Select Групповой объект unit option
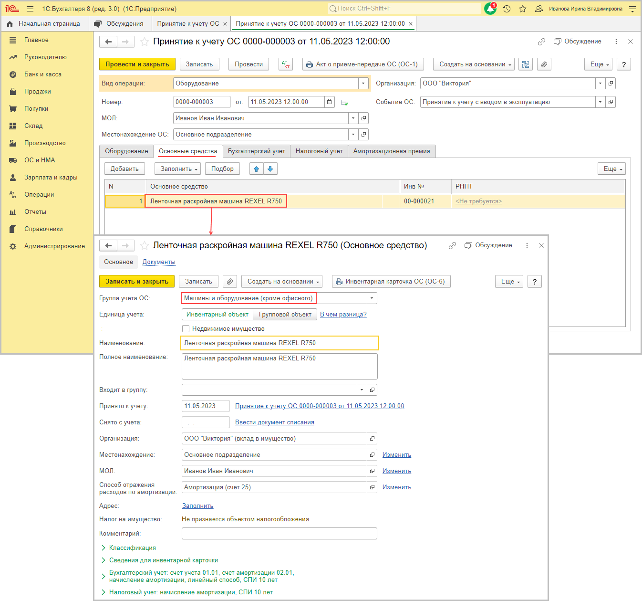This screenshot has width=642, height=601. pos(285,315)
